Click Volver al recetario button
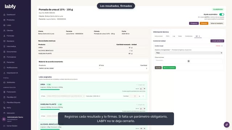Viewport: 232px width, 130px height. (217, 23)
